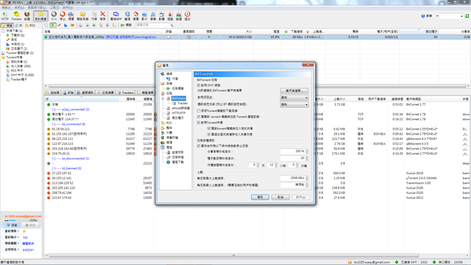Click the red stop task icon
The height and width of the screenshot is (265, 471).
(63, 16)
